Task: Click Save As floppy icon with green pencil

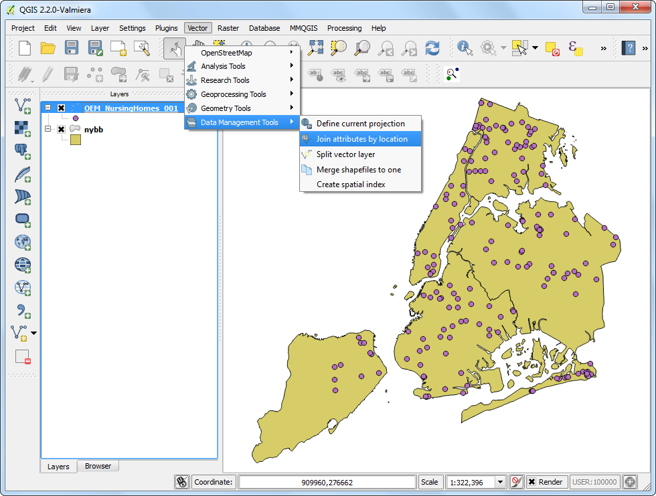Action: pyautogui.click(x=95, y=48)
